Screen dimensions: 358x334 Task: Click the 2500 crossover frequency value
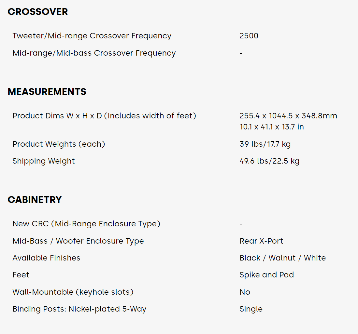pyautogui.click(x=249, y=36)
